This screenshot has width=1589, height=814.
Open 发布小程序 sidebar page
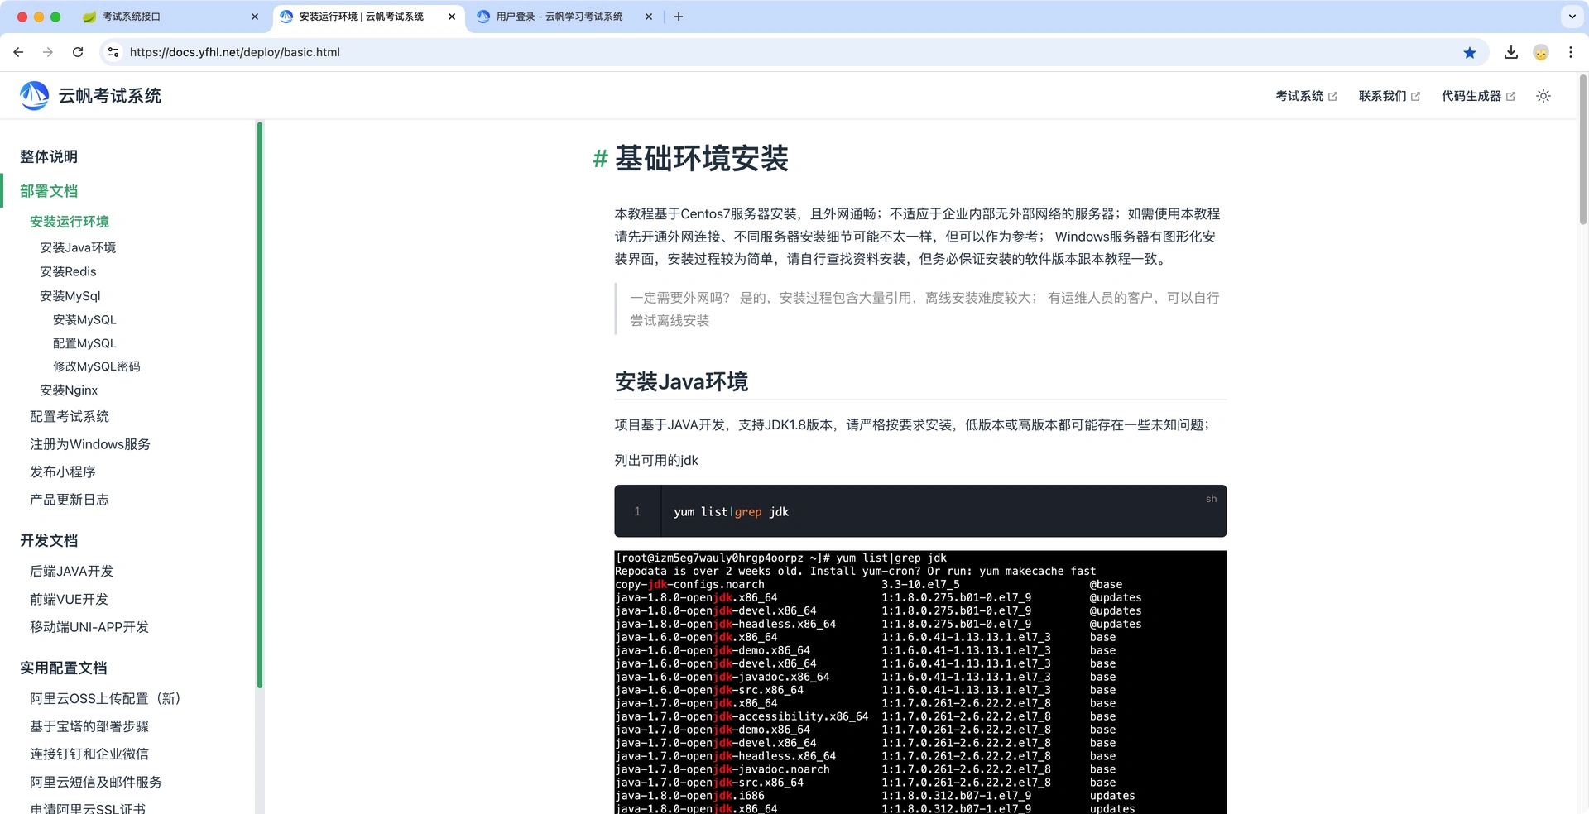click(63, 472)
